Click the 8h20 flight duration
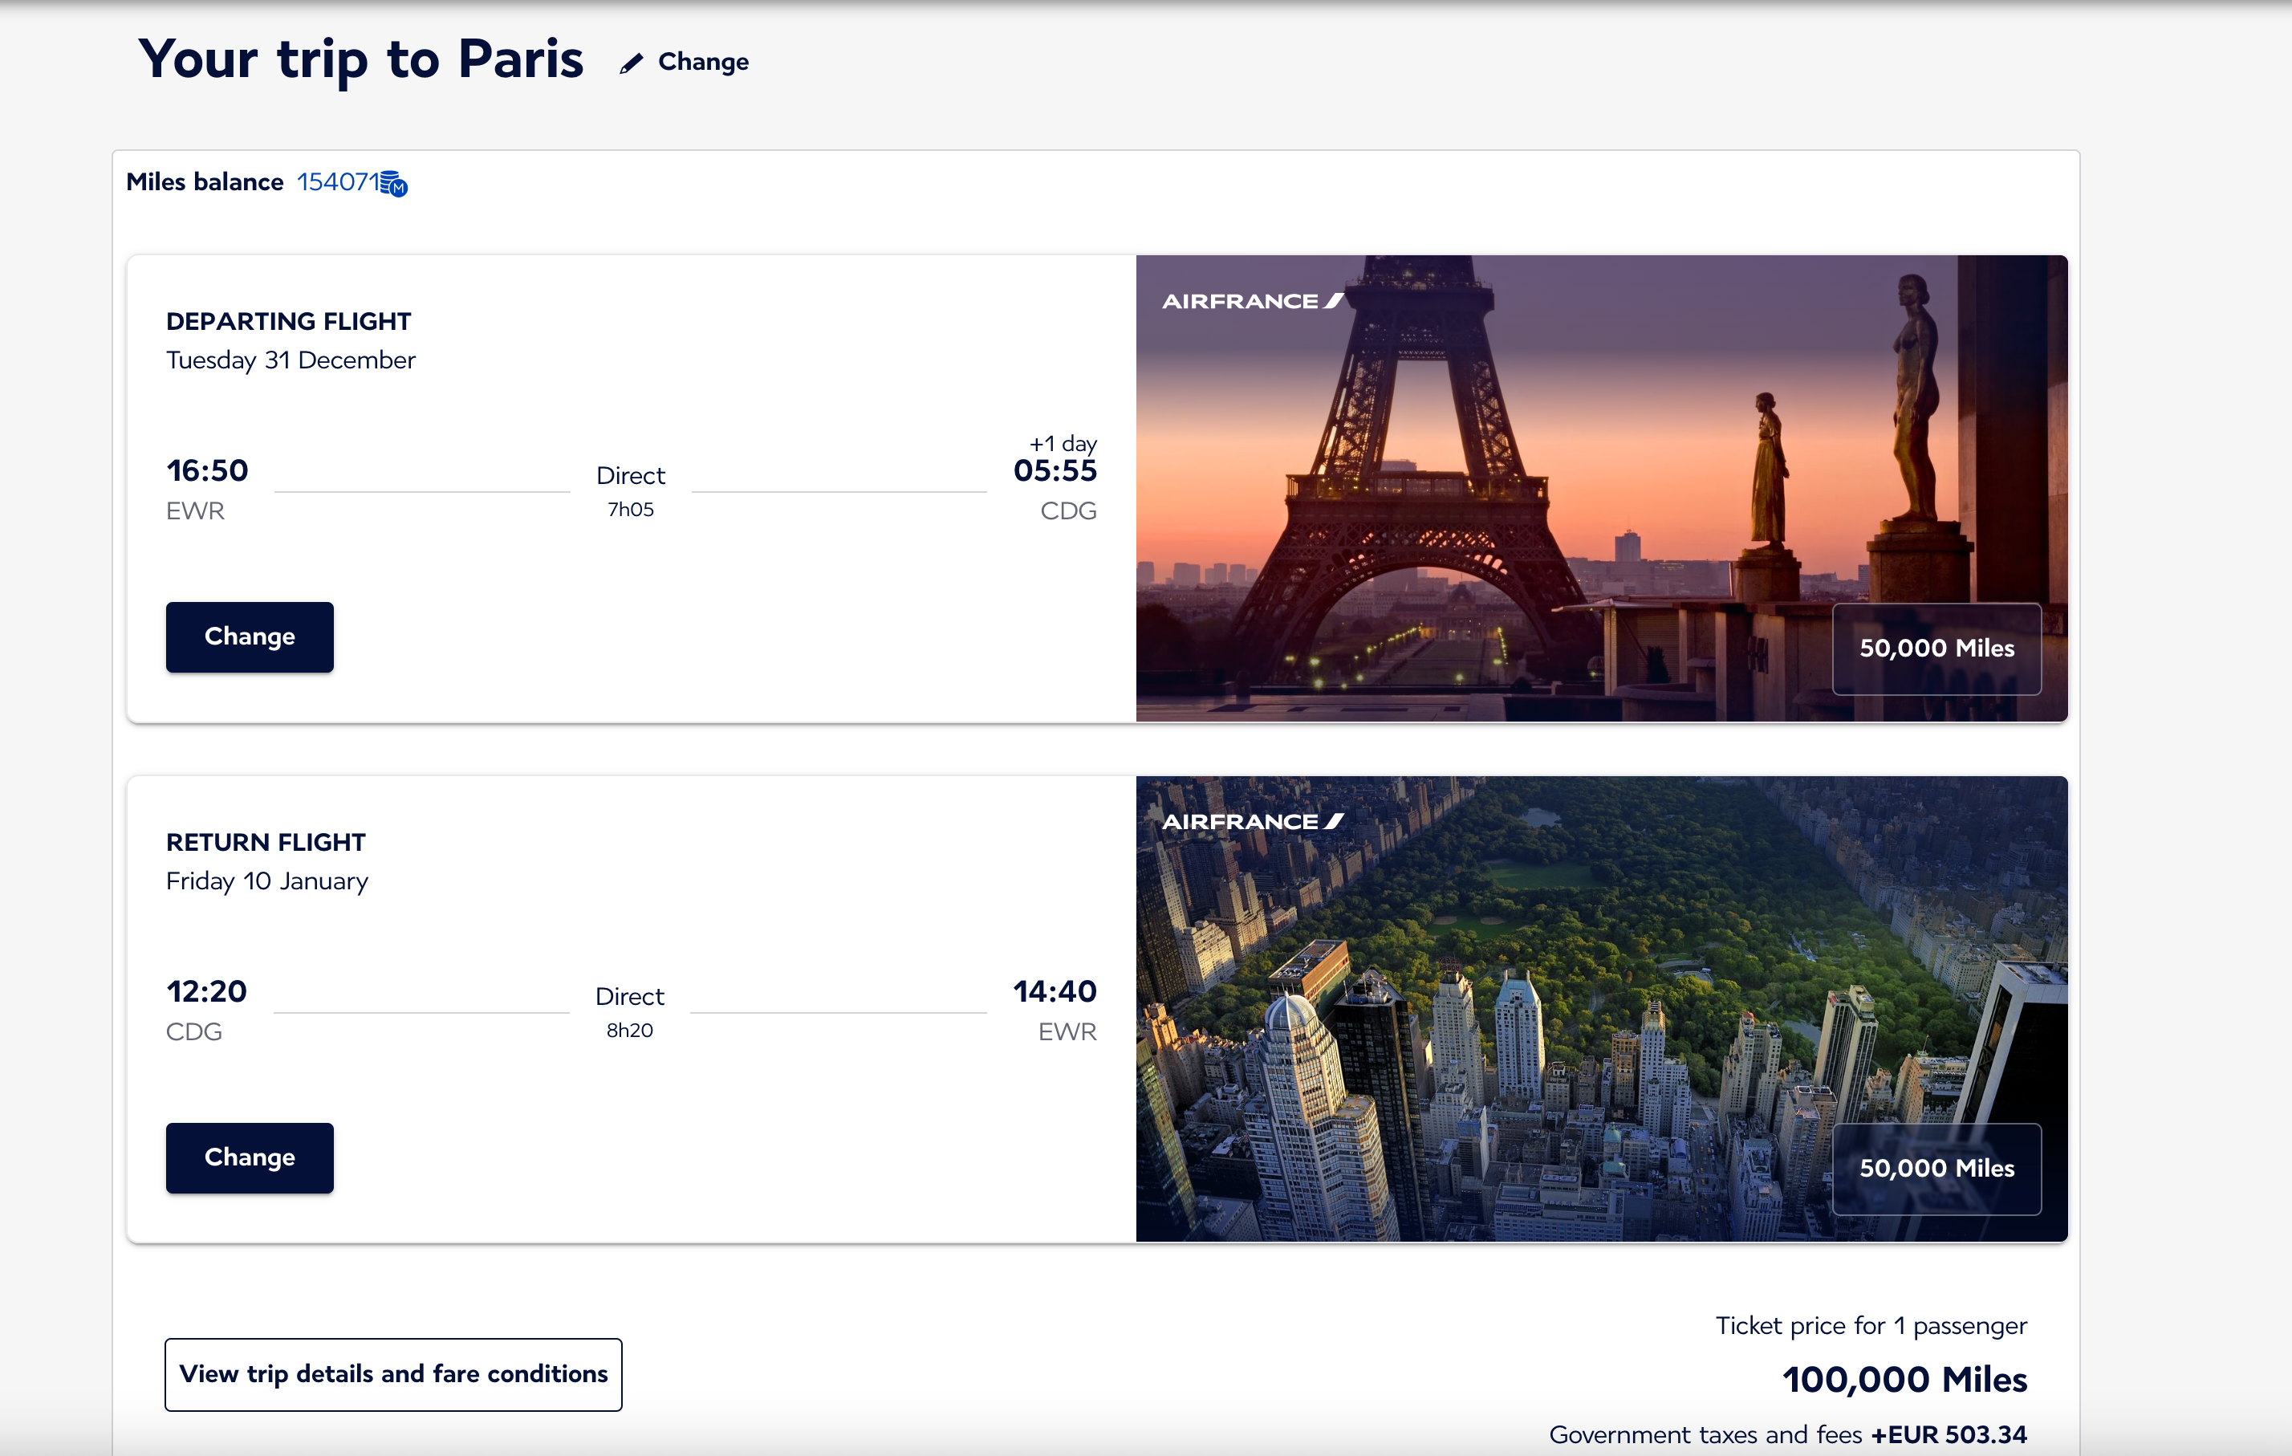 coord(629,1031)
